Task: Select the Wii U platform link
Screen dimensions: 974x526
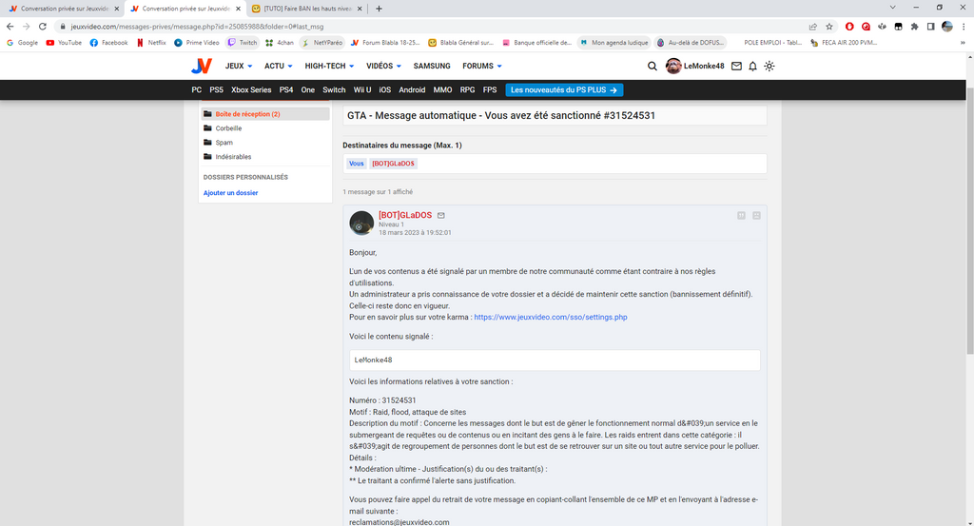Action: 362,90
